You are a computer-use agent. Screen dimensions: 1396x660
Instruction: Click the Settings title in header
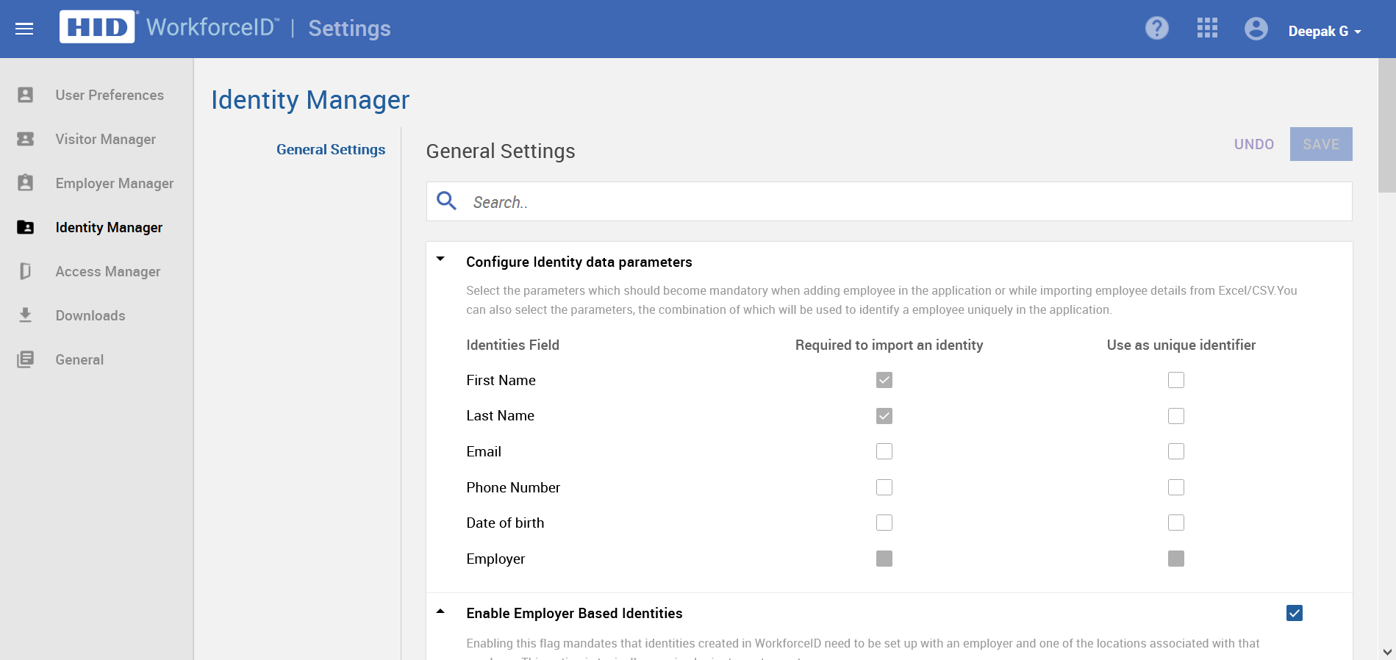click(x=349, y=28)
